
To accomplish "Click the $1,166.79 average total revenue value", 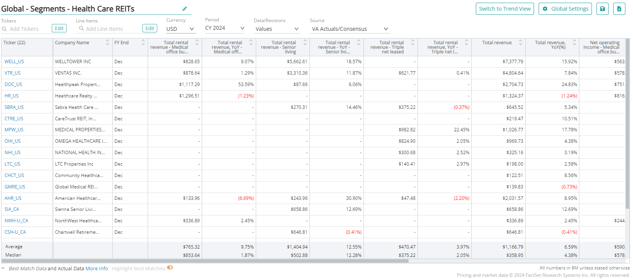I will (513, 247).
